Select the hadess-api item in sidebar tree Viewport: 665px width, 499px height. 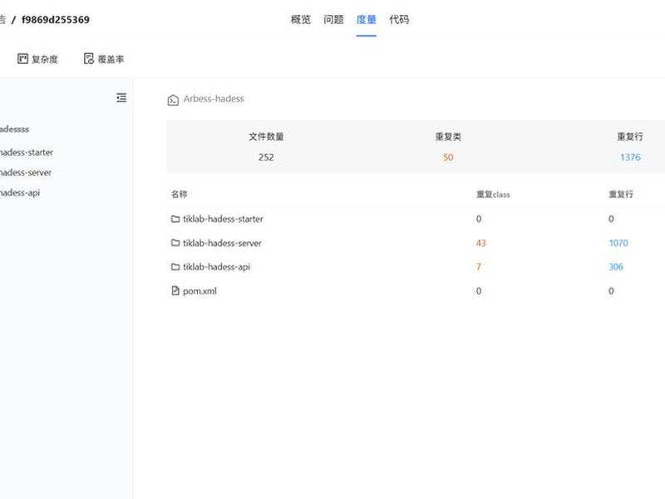pyautogui.click(x=20, y=193)
